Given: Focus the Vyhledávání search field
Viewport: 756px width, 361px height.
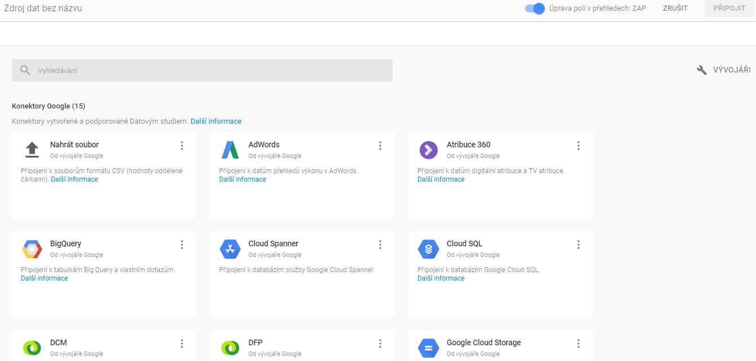Looking at the screenshot, I should click(202, 70).
